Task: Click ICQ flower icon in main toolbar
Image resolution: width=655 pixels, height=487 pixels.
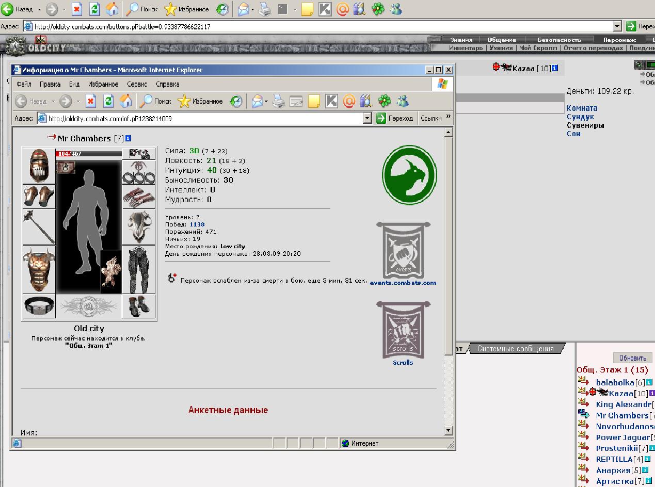Action: coord(378,9)
